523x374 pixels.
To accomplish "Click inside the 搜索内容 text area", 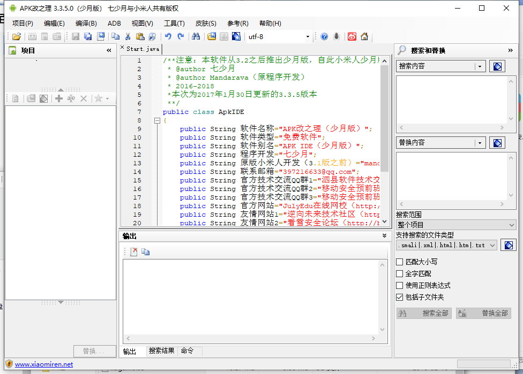I will pyautogui.click(x=452, y=100).
